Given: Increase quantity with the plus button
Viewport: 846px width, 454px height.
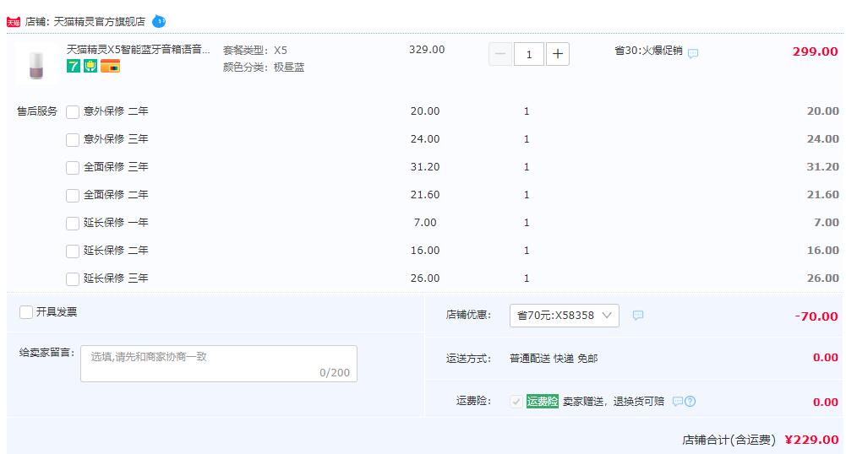Looking at the screenshot, I should pyautogui.click(x=558, y=54).
